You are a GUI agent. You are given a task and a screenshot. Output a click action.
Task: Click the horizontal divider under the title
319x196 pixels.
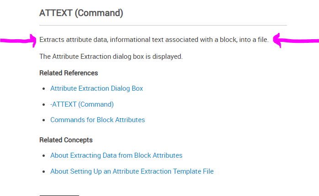click(x=163, y=25)
